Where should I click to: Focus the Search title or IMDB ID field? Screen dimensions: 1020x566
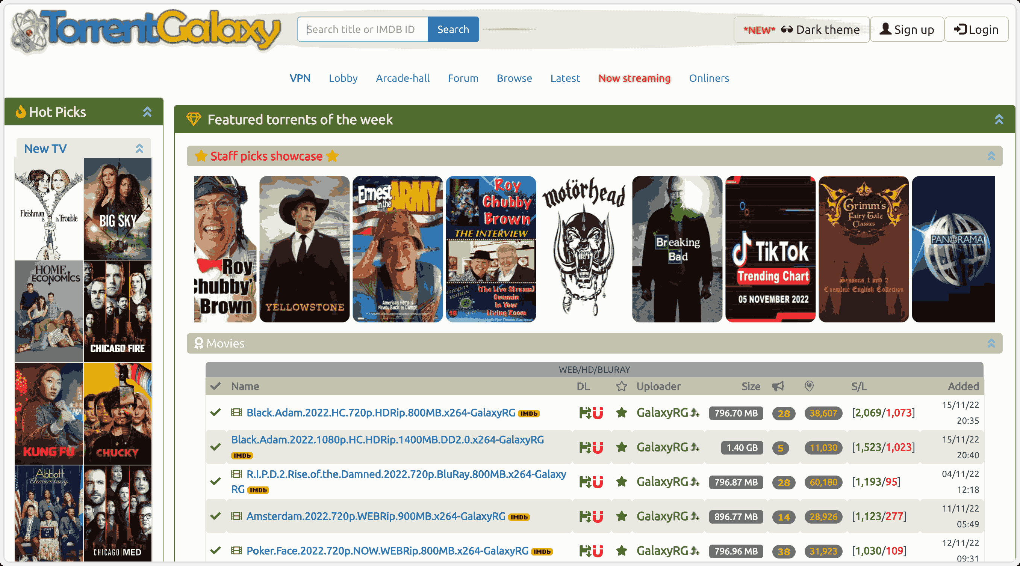pyautogui.click(x=362, y=29)
